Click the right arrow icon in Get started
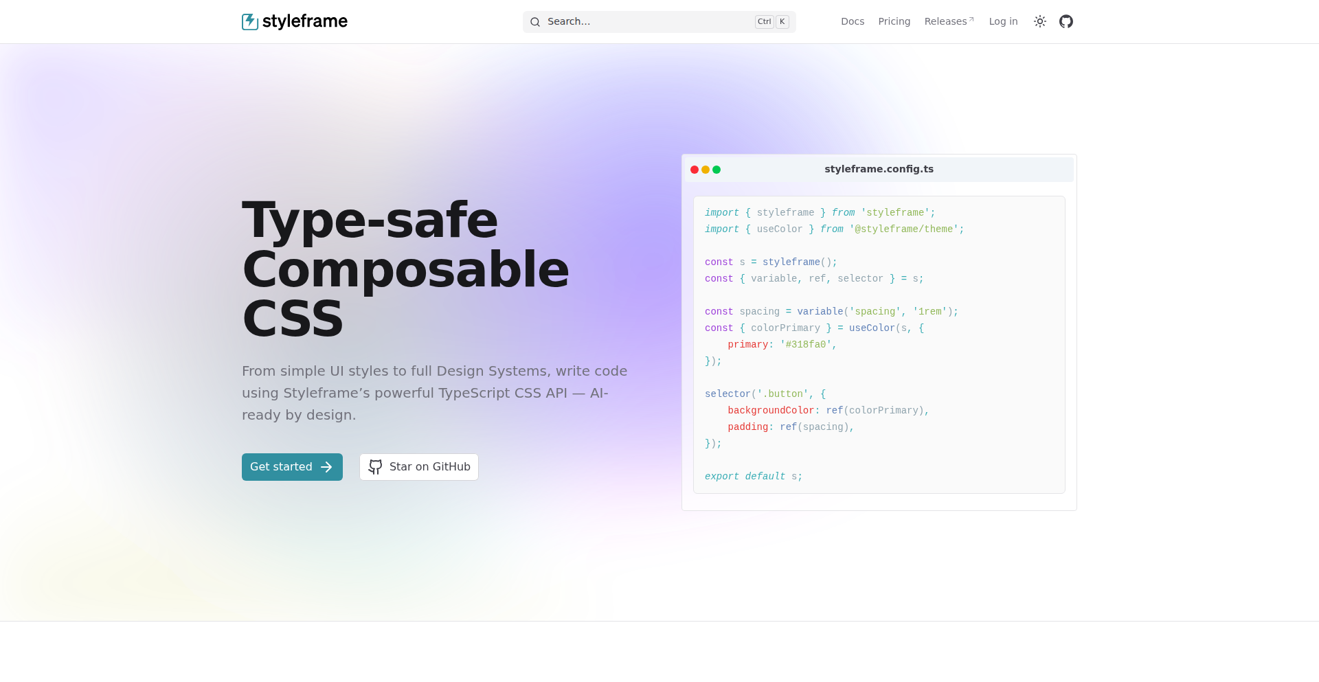Image resolution: width=1319 pixels, height=682 pixels. pos(326,467)
